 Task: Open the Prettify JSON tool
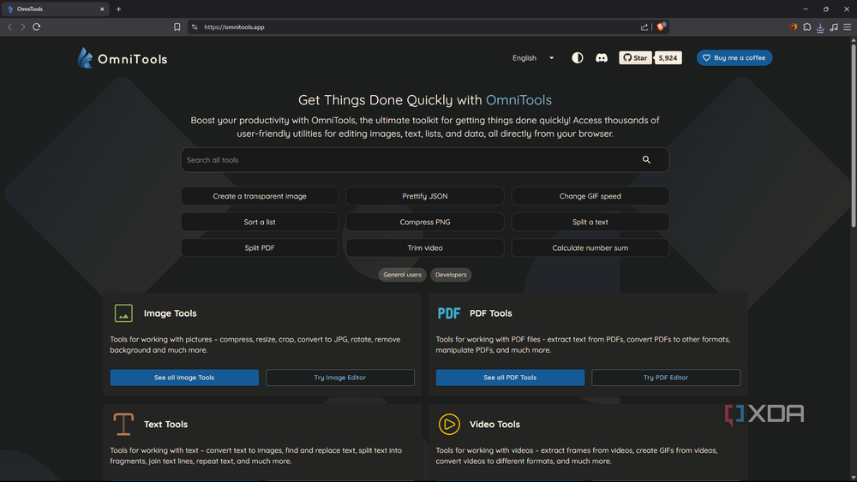click(x=425, y=196)
